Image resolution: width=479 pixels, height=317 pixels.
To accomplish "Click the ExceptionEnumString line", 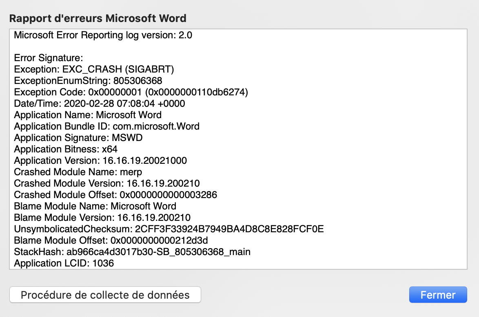I will (88, 81).
